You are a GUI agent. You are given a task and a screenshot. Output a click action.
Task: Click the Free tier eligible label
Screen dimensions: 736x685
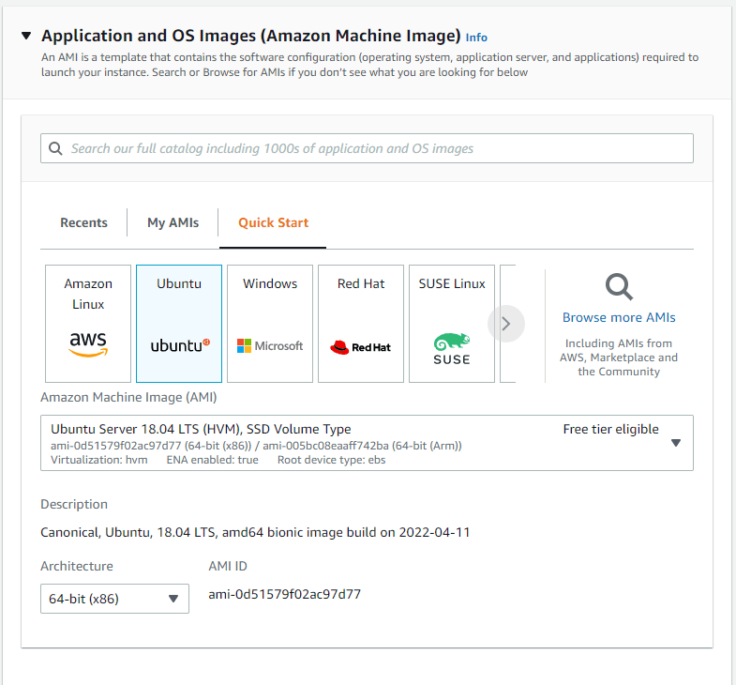[610, 430]
